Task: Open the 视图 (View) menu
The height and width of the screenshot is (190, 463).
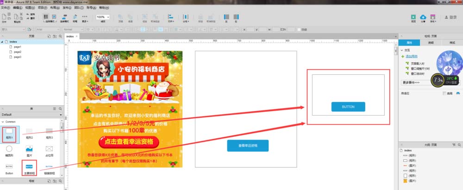Action: point(30,8)
